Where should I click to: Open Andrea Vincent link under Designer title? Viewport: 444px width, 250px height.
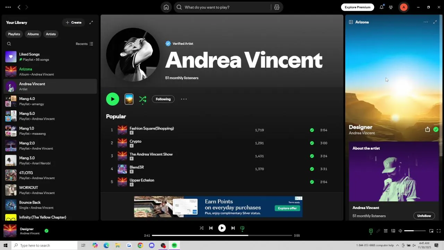point(362,133)
